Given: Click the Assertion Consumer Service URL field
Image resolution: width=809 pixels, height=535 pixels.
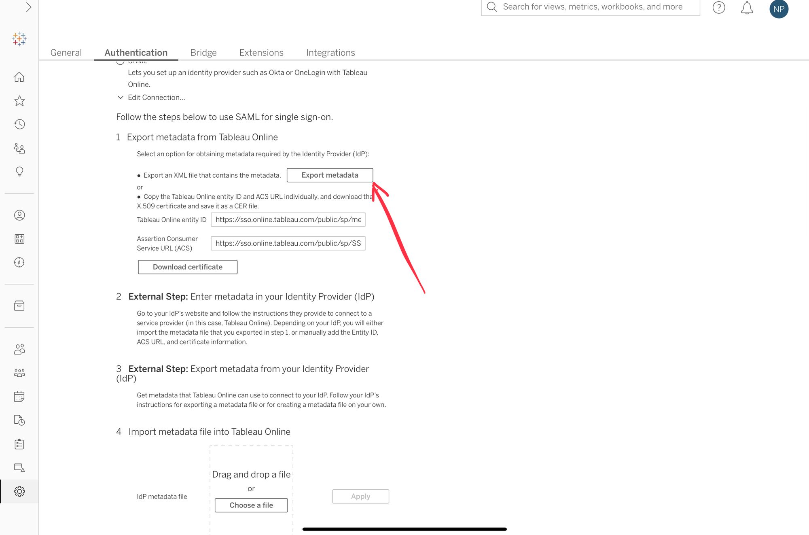Looking at the screenshot, I should 288,243.
